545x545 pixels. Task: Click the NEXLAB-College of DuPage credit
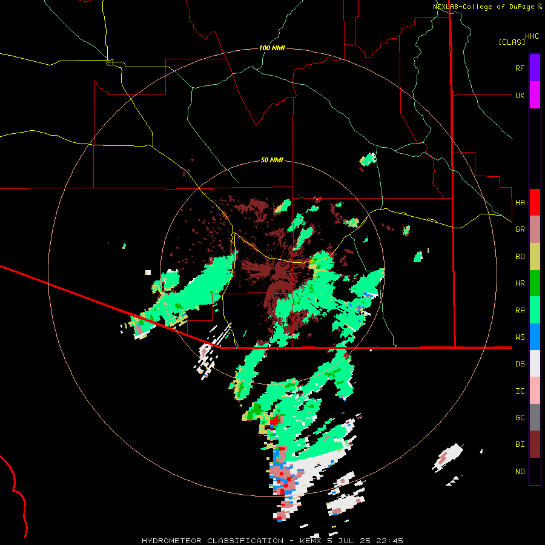484,7
